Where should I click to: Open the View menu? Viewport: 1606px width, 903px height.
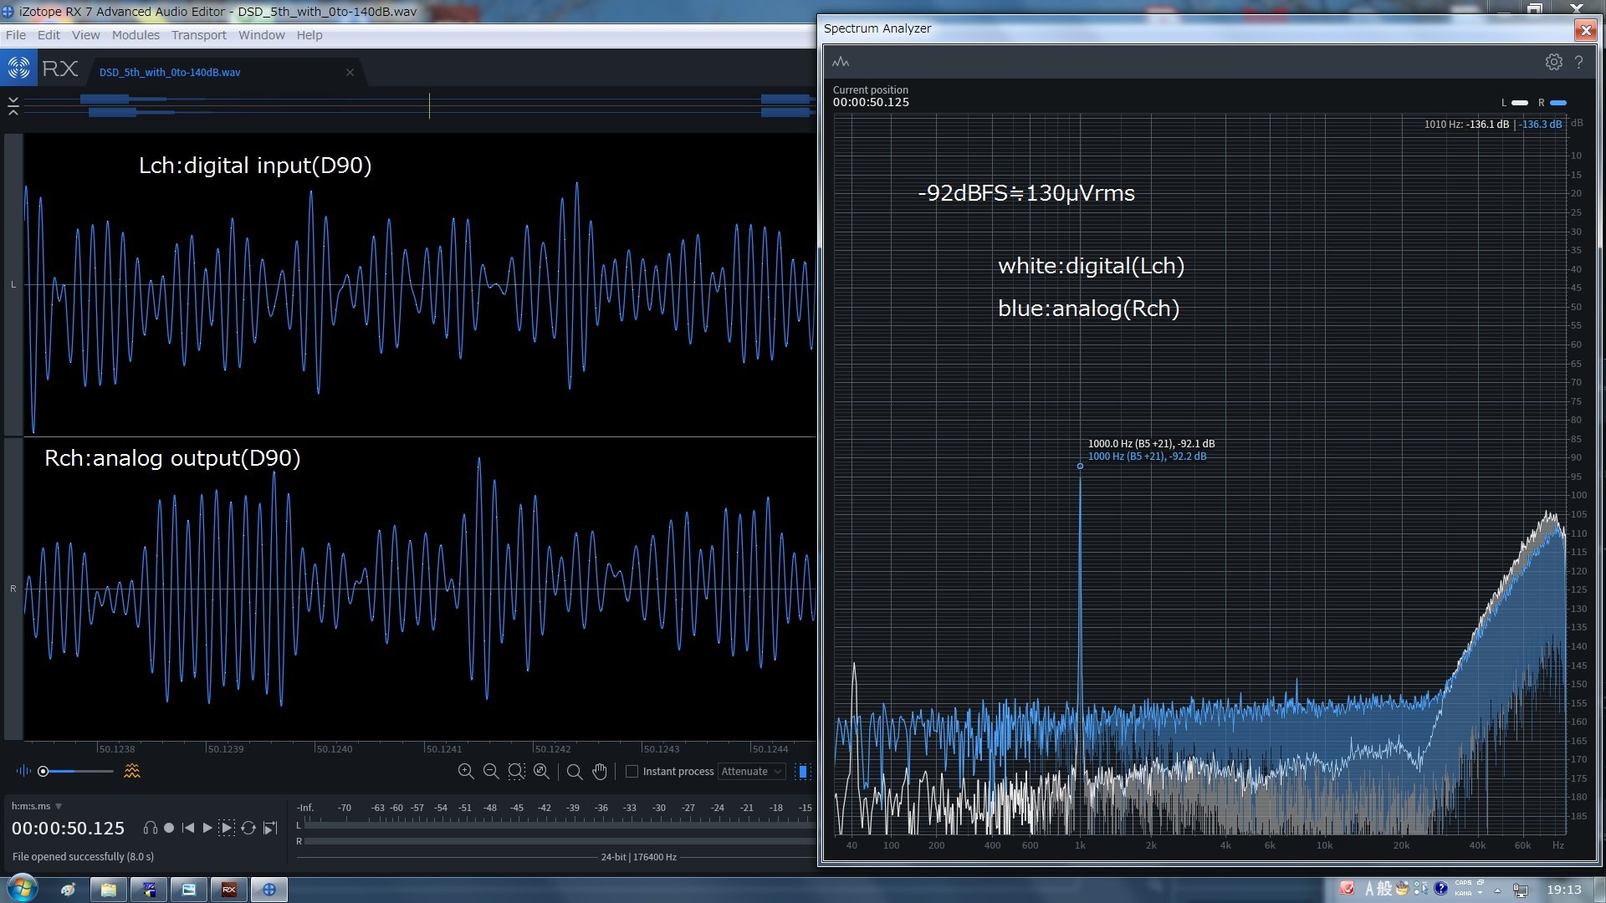pos(85,35)
